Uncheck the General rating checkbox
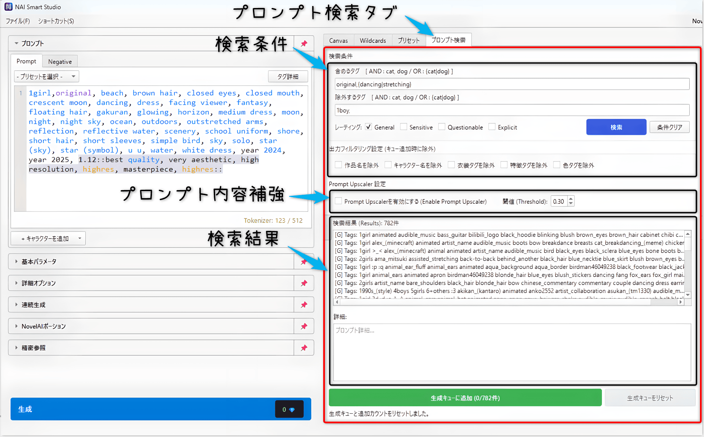Image resolution: width=704 pixels, height=437 pixels. [369, 127]
